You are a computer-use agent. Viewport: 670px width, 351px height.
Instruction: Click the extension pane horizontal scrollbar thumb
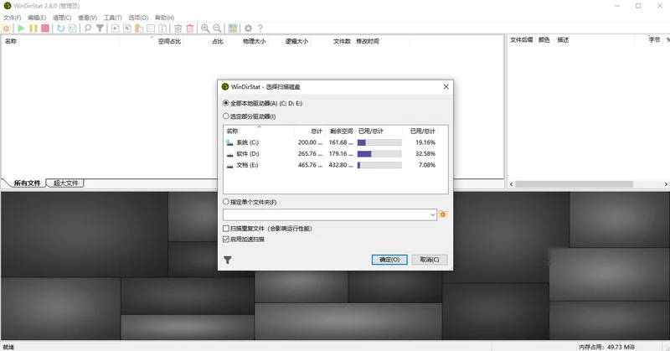click(x=574, y=184)
